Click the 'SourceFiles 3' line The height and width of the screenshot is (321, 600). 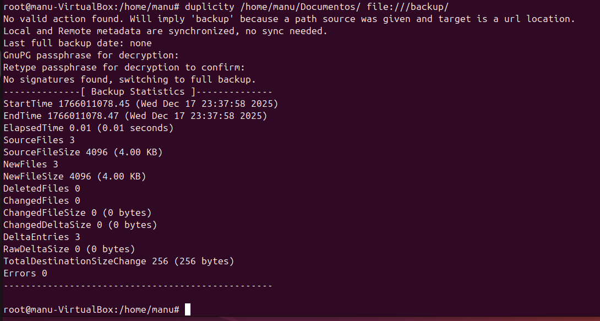[x=39, y=140]
